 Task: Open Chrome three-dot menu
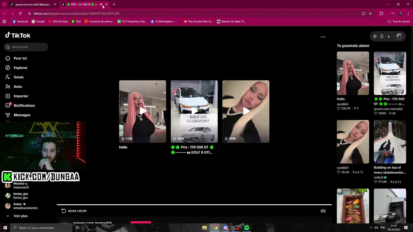click(x=408, y=14)
